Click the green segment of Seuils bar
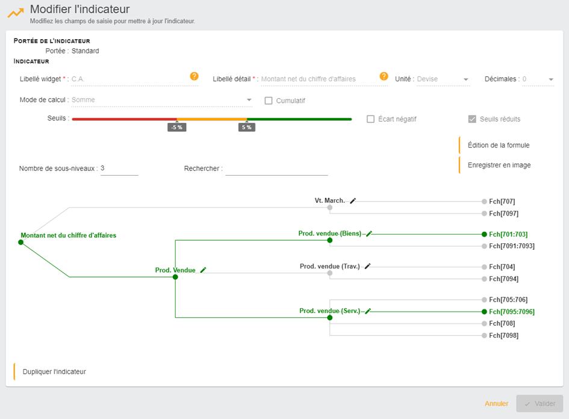The height and width of the screenshot is (419, 569). (x=299, y=119)
